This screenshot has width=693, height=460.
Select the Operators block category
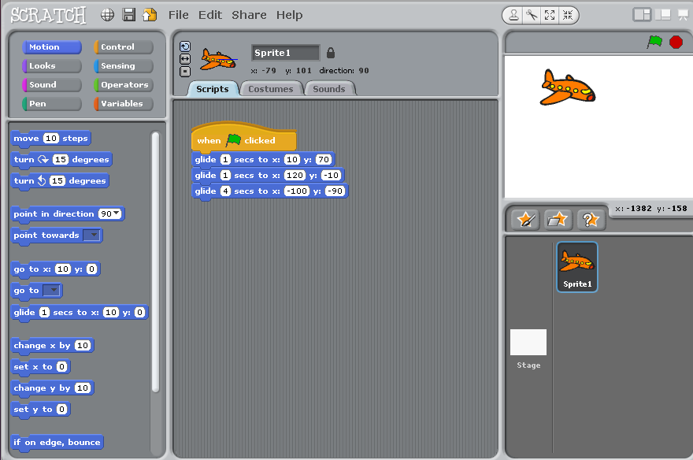pos(124,85)
